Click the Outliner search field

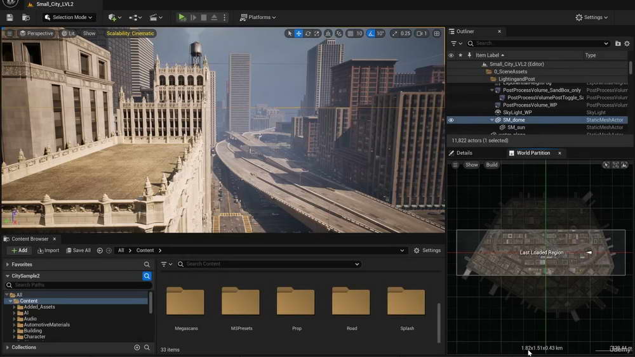point(538,43)
